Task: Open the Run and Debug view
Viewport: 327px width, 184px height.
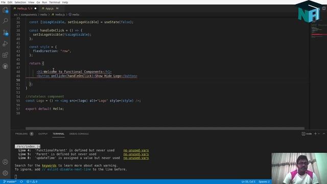Action: coord(5,43)
